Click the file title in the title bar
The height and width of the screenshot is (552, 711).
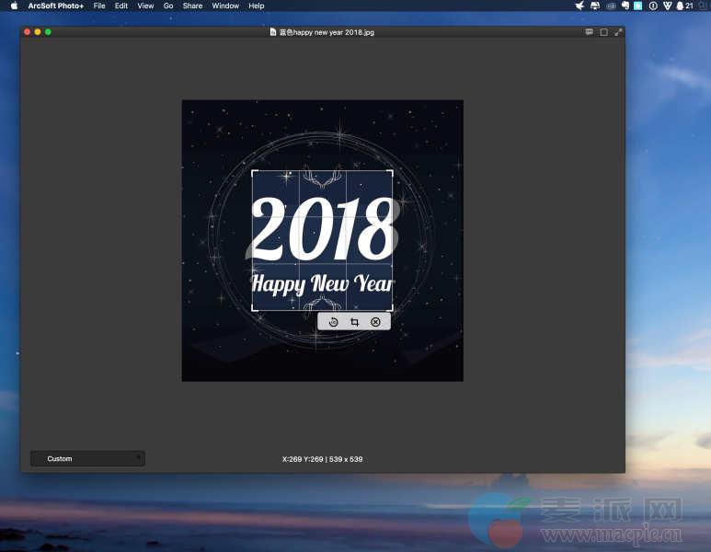[x=327, y=32]
